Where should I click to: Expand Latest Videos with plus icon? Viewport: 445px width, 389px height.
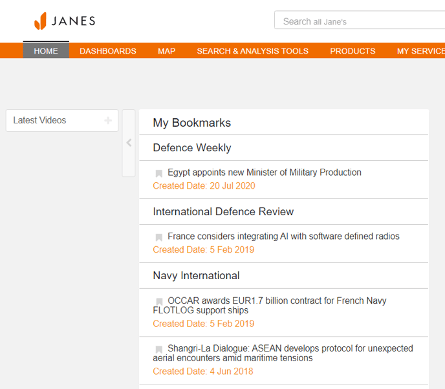click(x=108, y=120)
